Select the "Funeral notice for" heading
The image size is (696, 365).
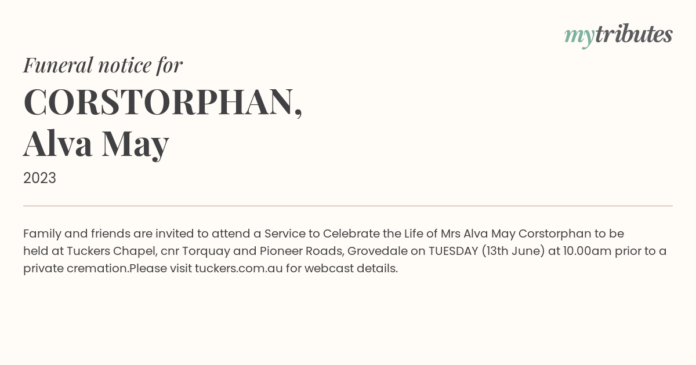tap(103, 65)
